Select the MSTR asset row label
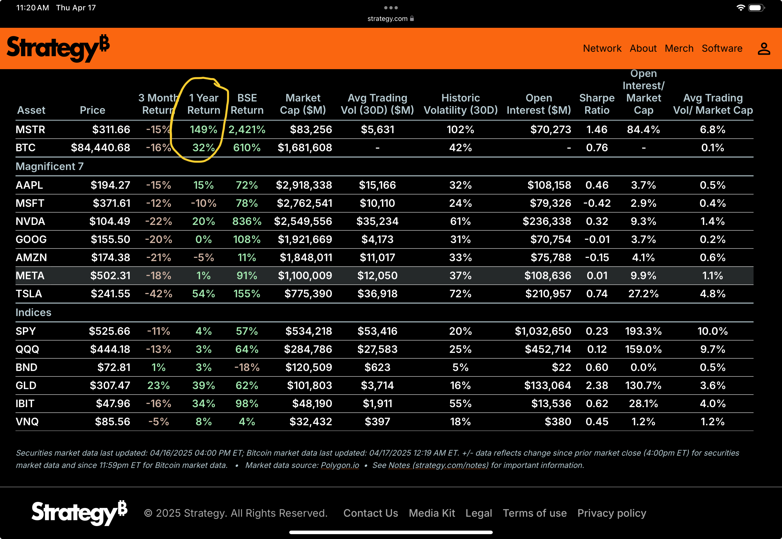782x539 pixels. click(x=30, y=129)
